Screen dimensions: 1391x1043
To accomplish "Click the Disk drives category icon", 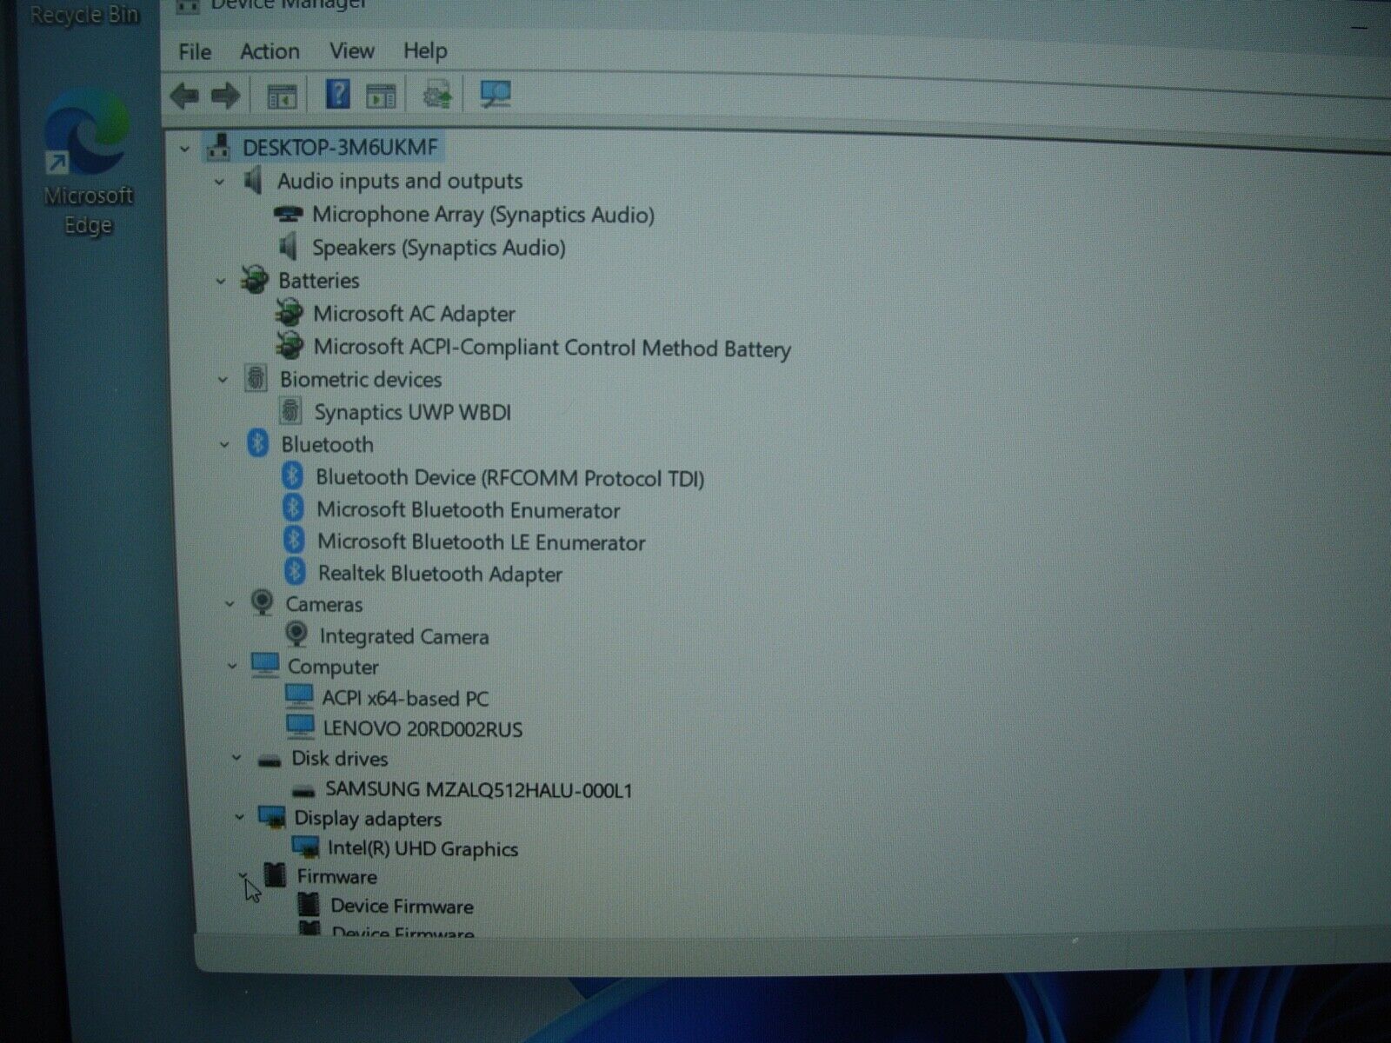I will click(x=270, y=761).
